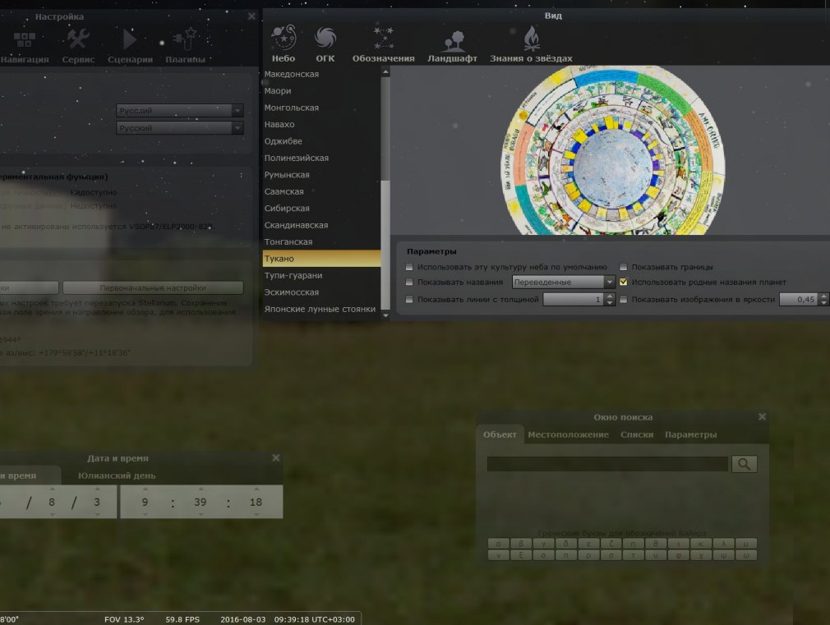Open the Плагины plugins tab in Настройка
Image resolution: width=830 pixels, height=625 pixels.
(185, 45)
